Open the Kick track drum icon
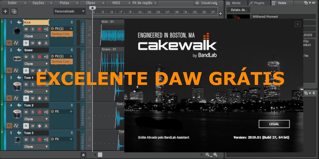Image resolution: width=319 pixels, height=159 pixels. 17,31
